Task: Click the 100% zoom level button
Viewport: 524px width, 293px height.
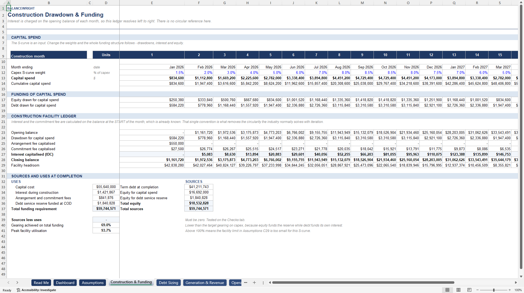Action: click(518, 290)
